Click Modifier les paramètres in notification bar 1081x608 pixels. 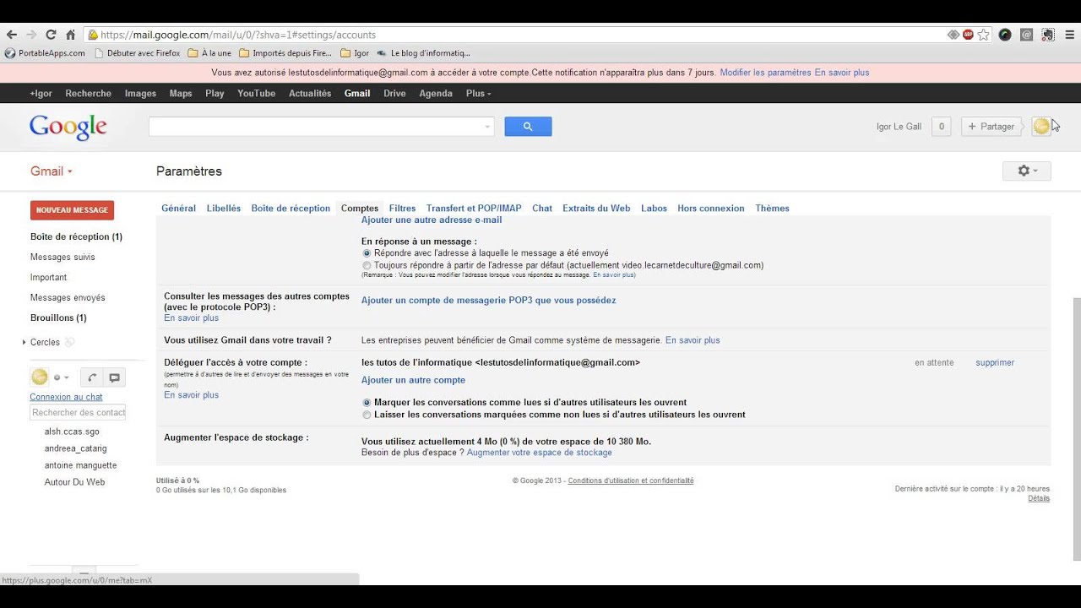click(765, 73)
